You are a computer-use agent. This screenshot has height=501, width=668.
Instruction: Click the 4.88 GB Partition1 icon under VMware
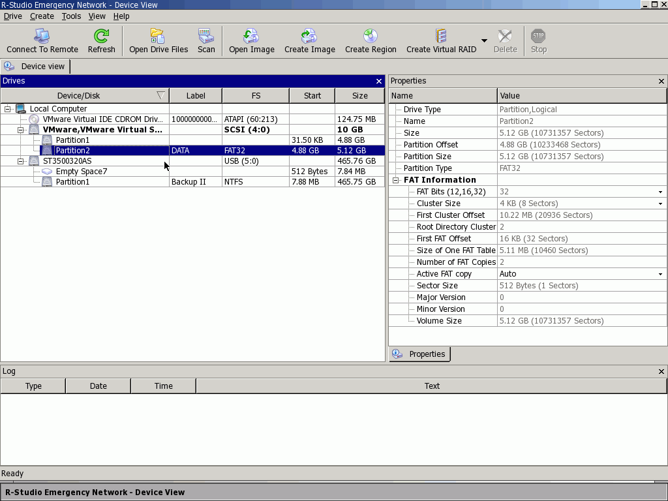tap(47, 140)
